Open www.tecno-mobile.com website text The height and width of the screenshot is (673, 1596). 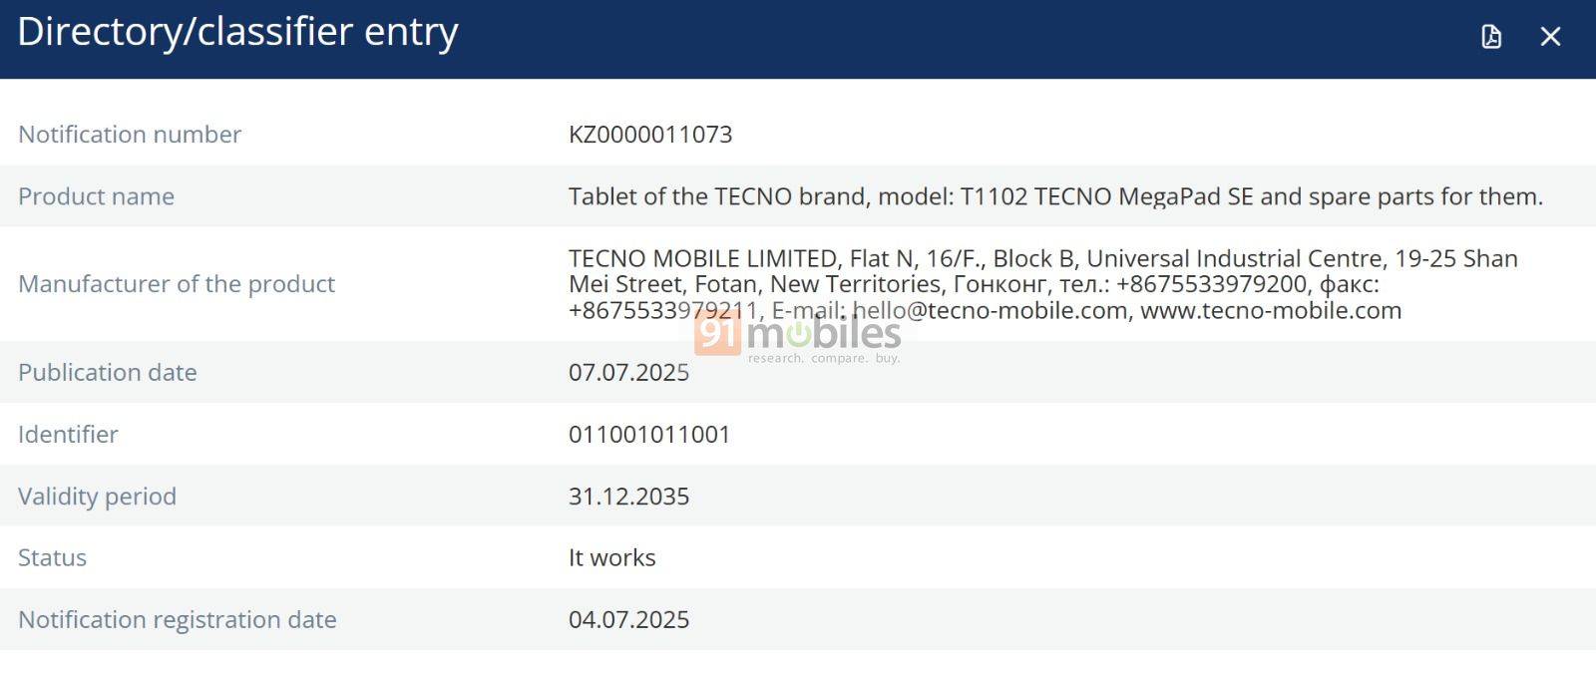(1271, 310)
